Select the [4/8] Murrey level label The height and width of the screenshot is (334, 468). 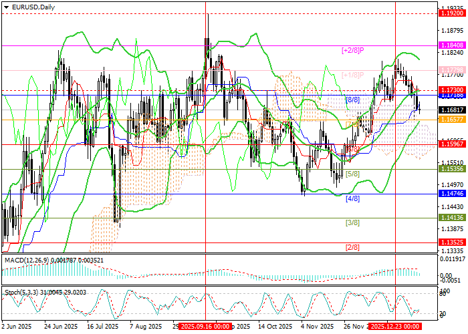click(352, 198)
